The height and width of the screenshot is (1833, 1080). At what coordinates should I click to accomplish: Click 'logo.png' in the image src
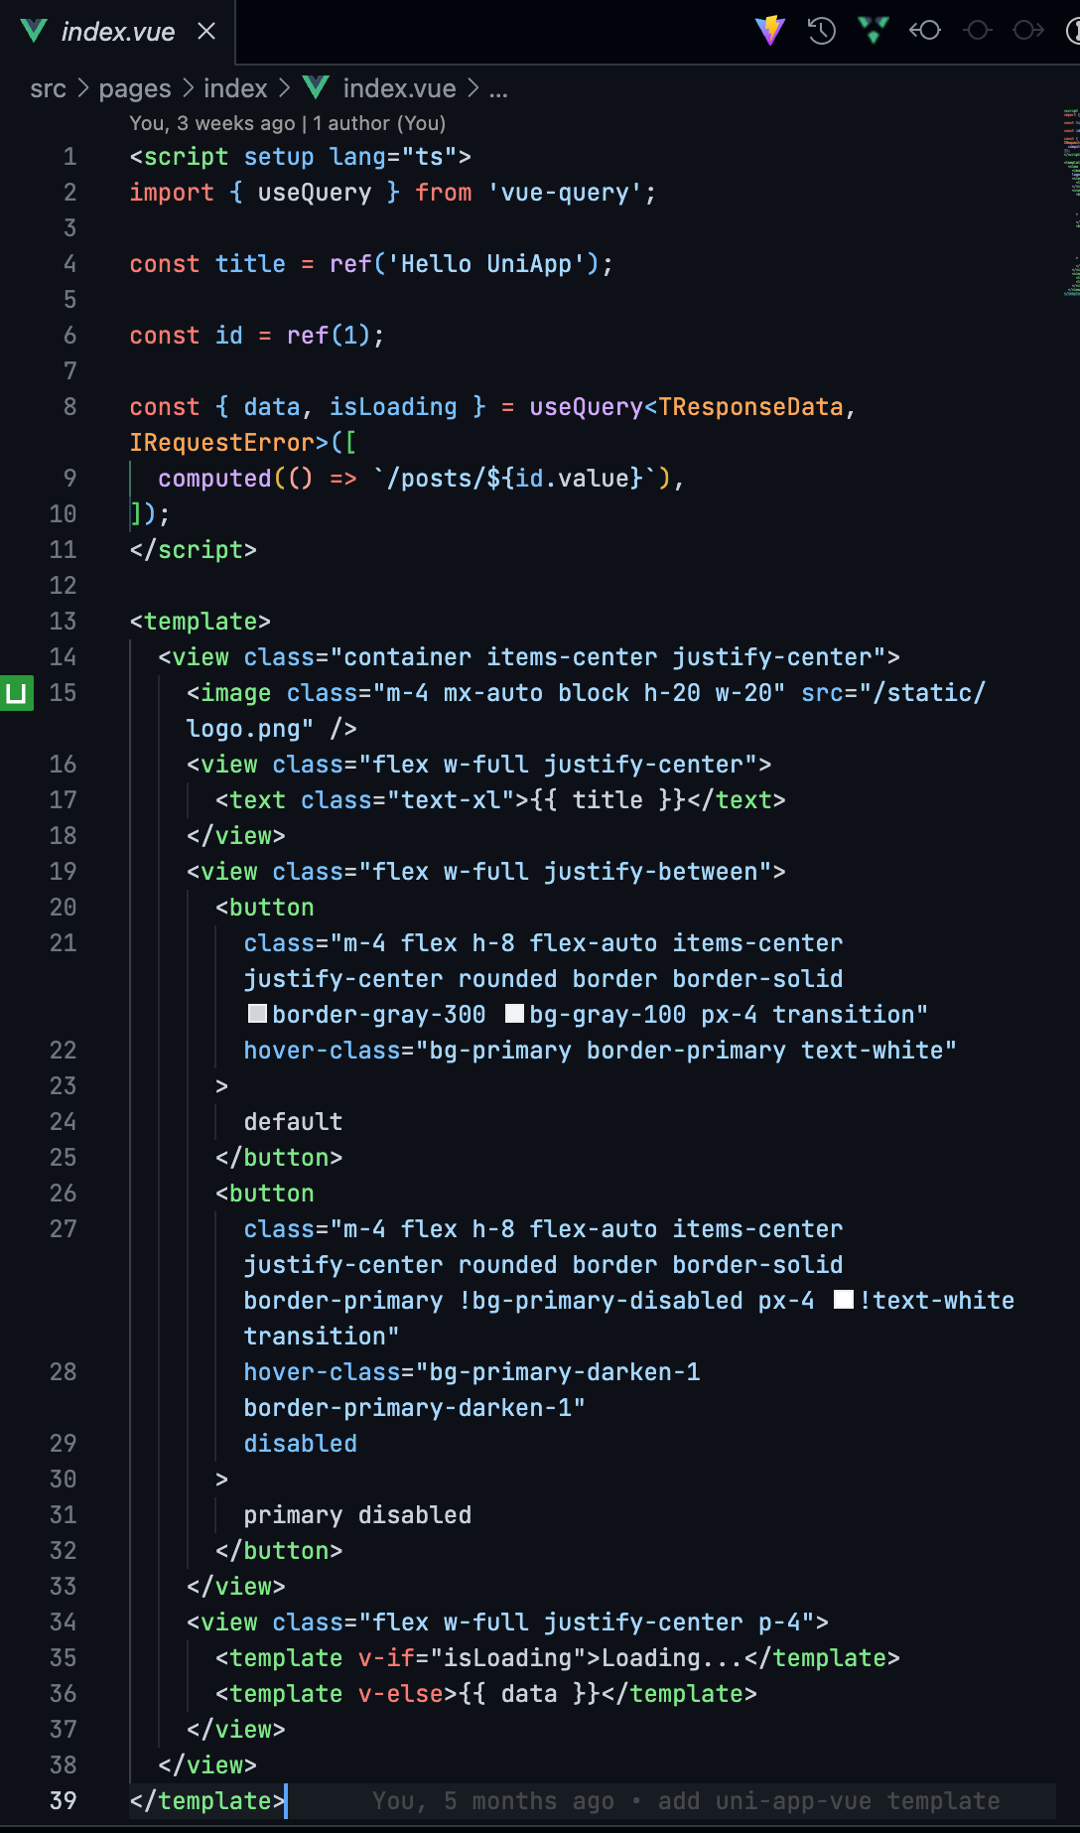click(243, 729)
